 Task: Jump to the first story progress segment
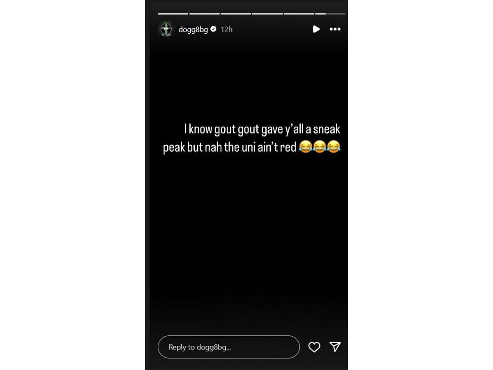[173, 14]
